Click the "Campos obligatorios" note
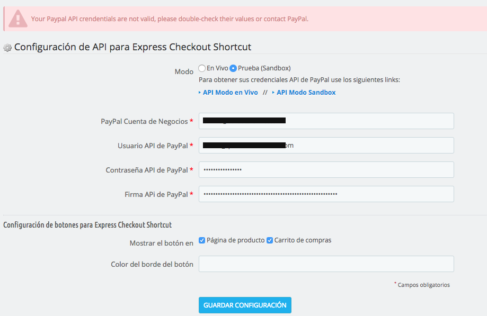The width and height of the screenshot is (487, 316). tap(421, 285)
